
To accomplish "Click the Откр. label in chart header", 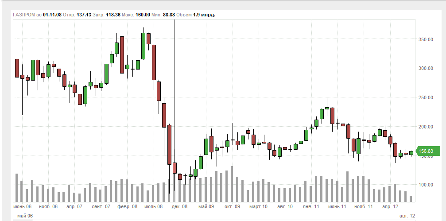I will [x=69, y=15].
